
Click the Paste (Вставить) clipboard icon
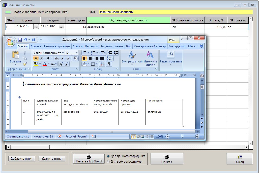pos(15,56)
